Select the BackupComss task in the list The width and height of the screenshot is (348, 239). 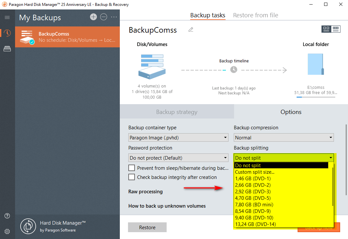pyautogui.click(x=67, y=37)
